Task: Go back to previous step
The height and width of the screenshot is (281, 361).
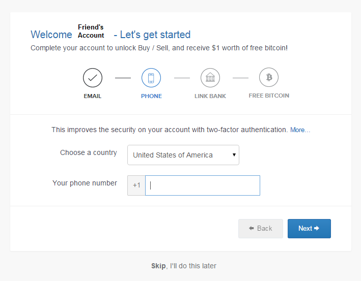Action: click(x=261, y=229)
